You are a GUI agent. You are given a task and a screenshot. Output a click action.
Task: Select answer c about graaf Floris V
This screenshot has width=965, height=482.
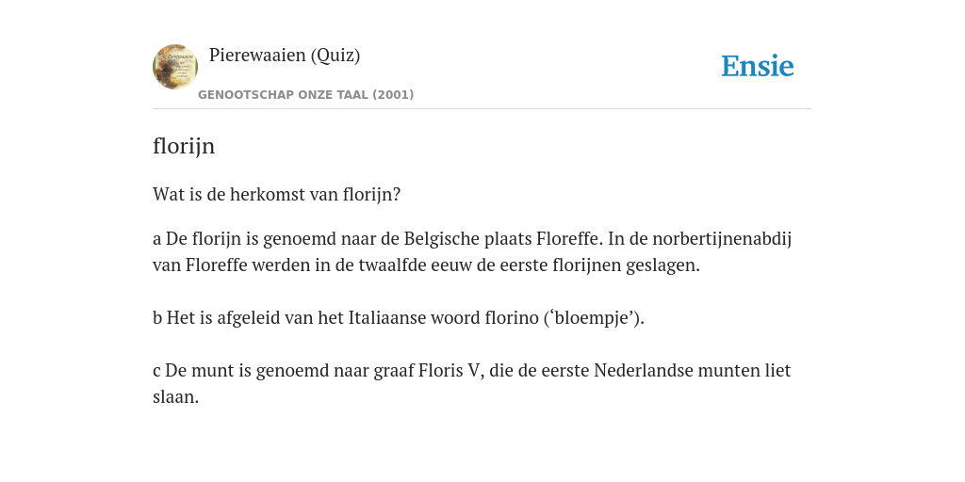coord(472,384)
